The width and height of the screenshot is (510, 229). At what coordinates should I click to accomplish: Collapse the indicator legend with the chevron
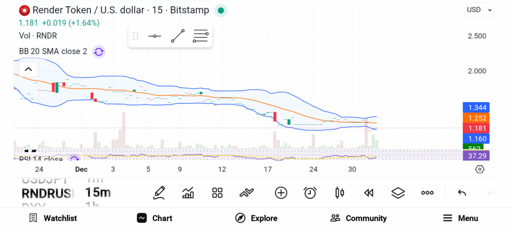(28, 69)
